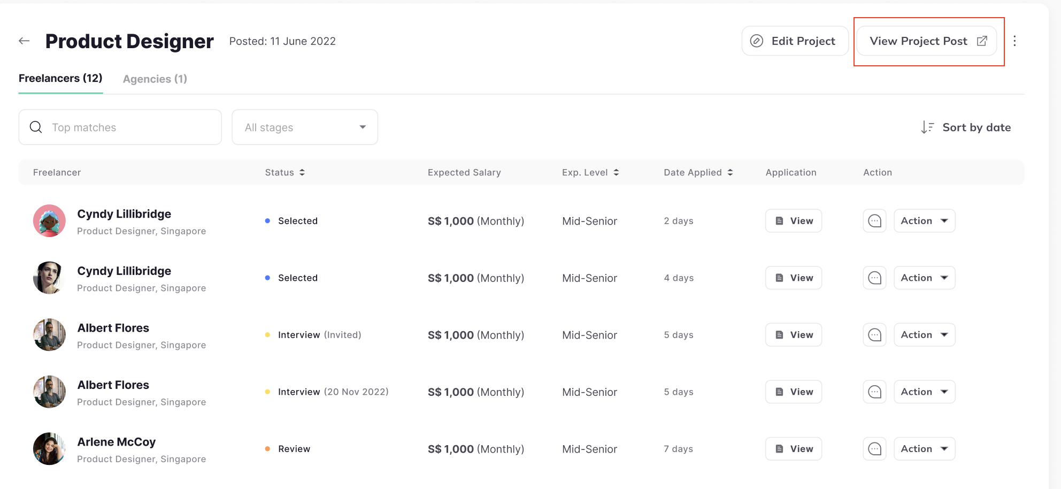Toggle sort on Exp. Level column
This screenshot has height=489, width=1061.
[x=616, y=172]
